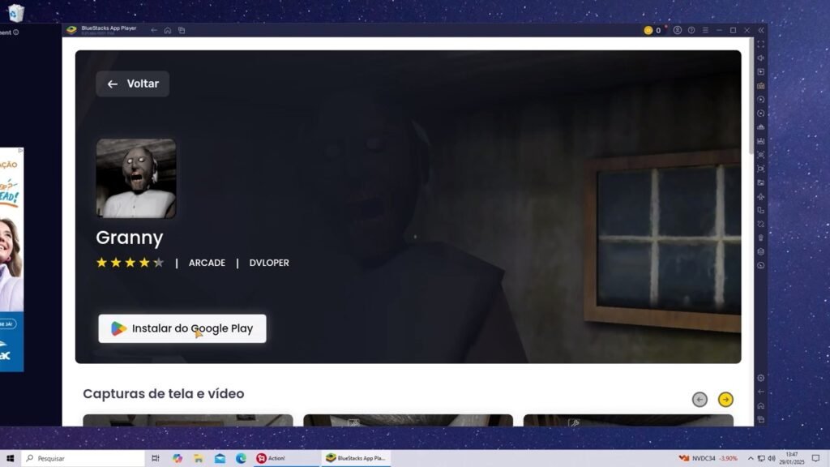Open the third screenshot thumbnail
The image size is (830, 467).
pos(628,421)
